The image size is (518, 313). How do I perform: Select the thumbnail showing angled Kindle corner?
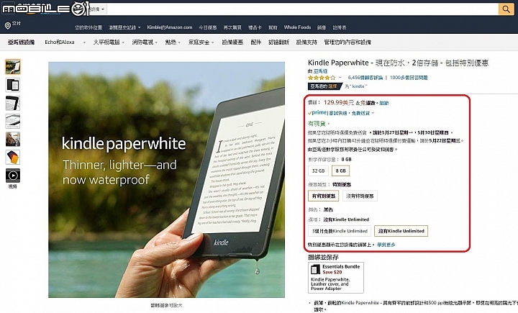pos(12,103)
